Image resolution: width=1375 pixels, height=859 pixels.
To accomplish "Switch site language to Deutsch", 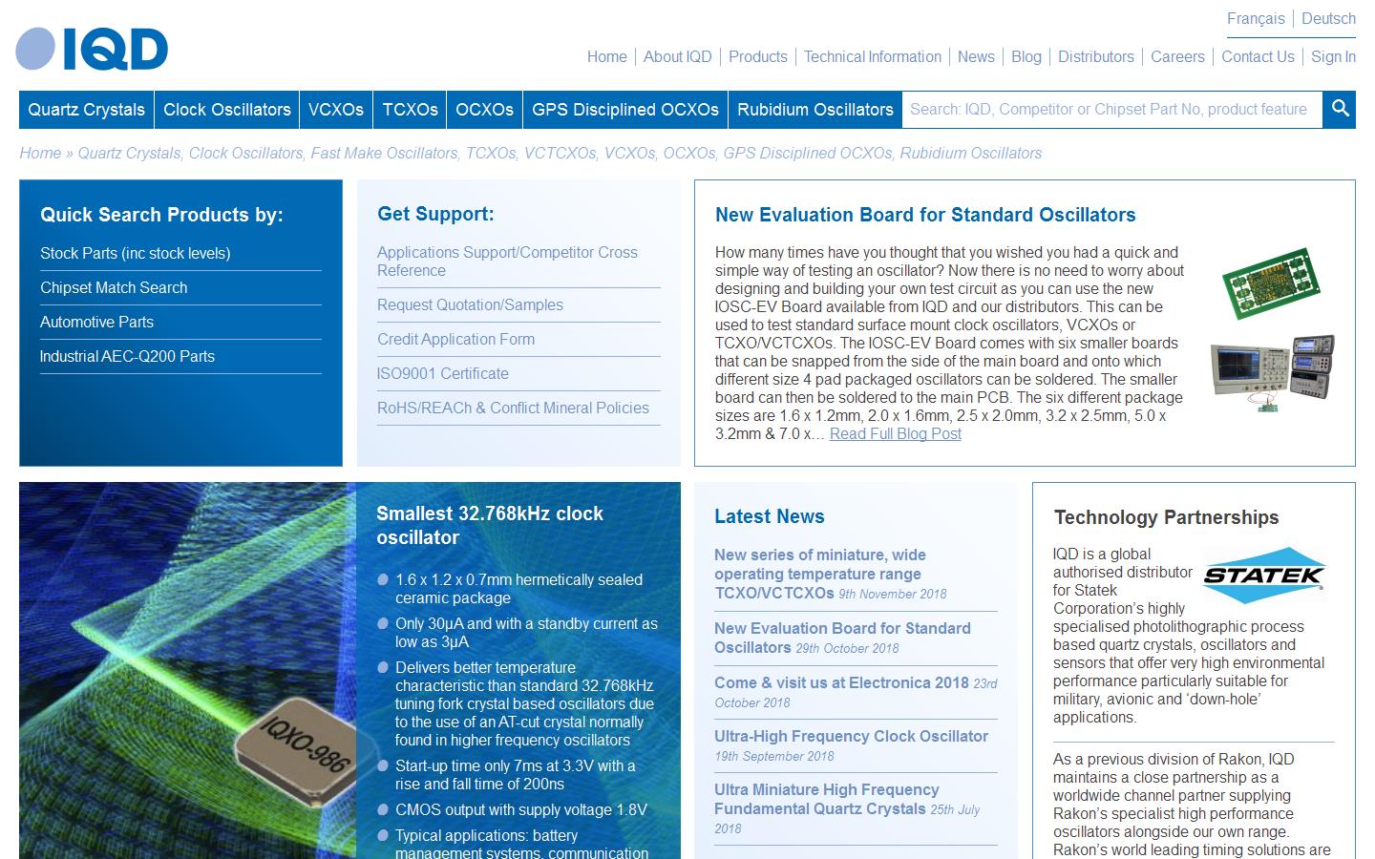I will point(1328,19).
